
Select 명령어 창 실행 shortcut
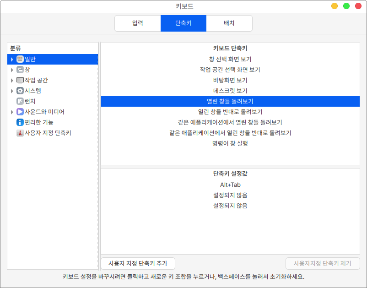230,143
